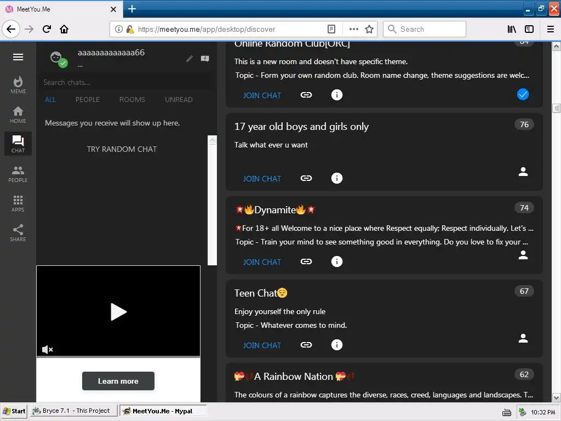Bookmark this page with the star

coord(369,29)
